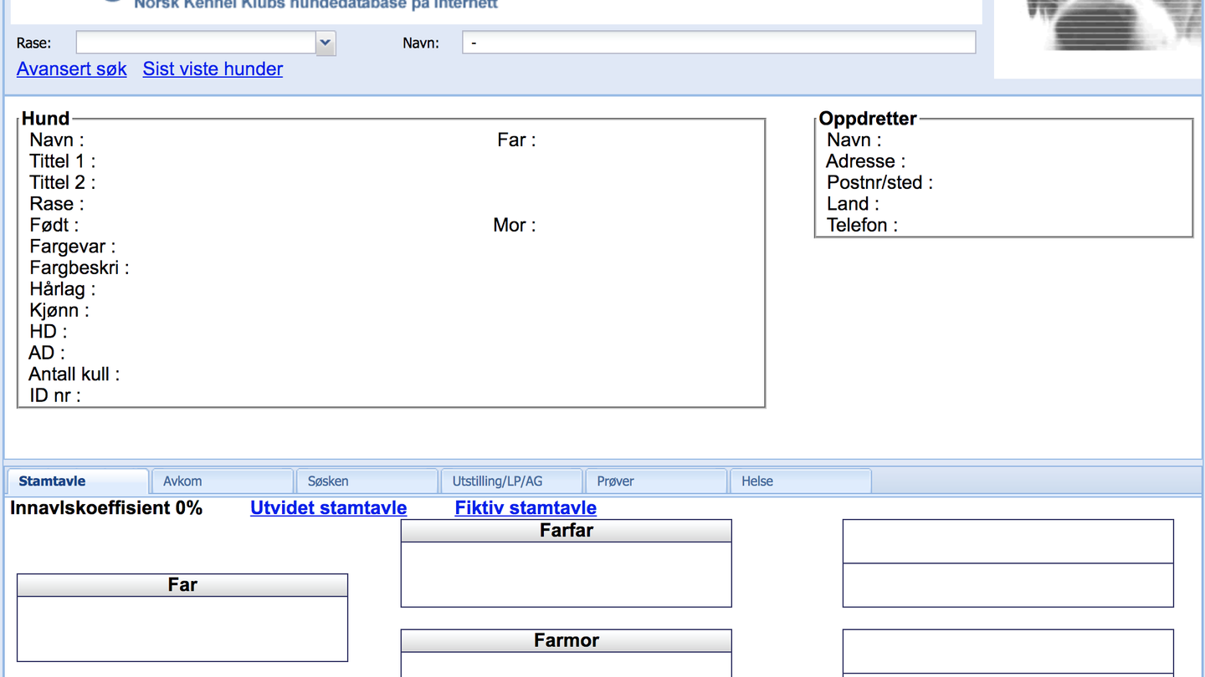Open the Avansert søk link
This screenshot has height=677, width=1205.
(72, 69)
